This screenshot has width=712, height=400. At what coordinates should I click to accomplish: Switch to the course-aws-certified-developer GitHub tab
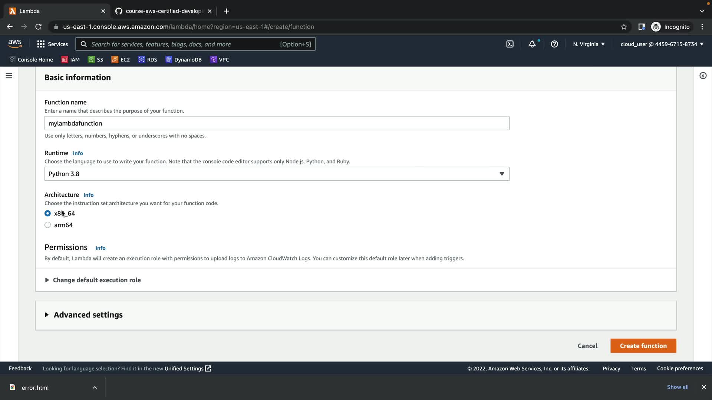pyautogui.click(x=163, y=11)
